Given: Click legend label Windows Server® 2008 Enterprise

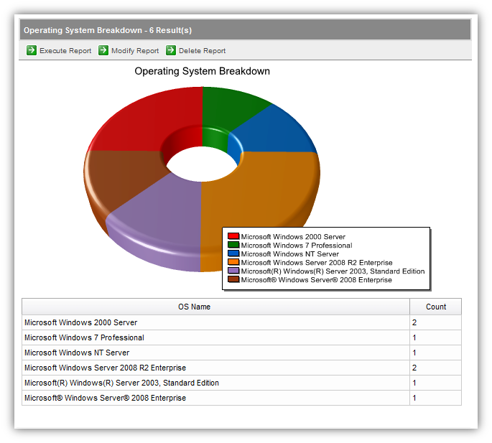Looking at the screenshot, I should pos(316,280).
